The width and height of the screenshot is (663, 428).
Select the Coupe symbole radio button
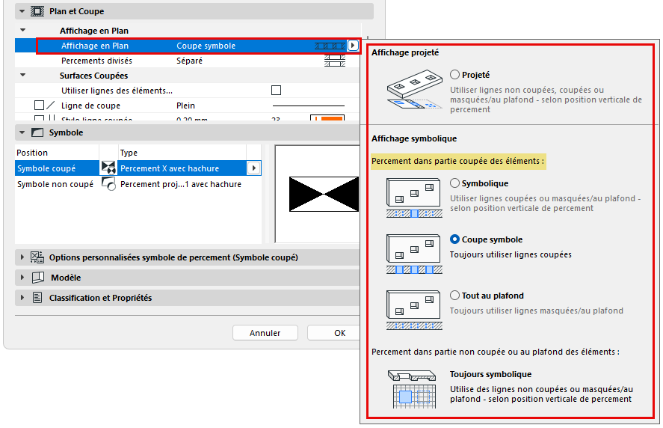click(x=454, y=239)
